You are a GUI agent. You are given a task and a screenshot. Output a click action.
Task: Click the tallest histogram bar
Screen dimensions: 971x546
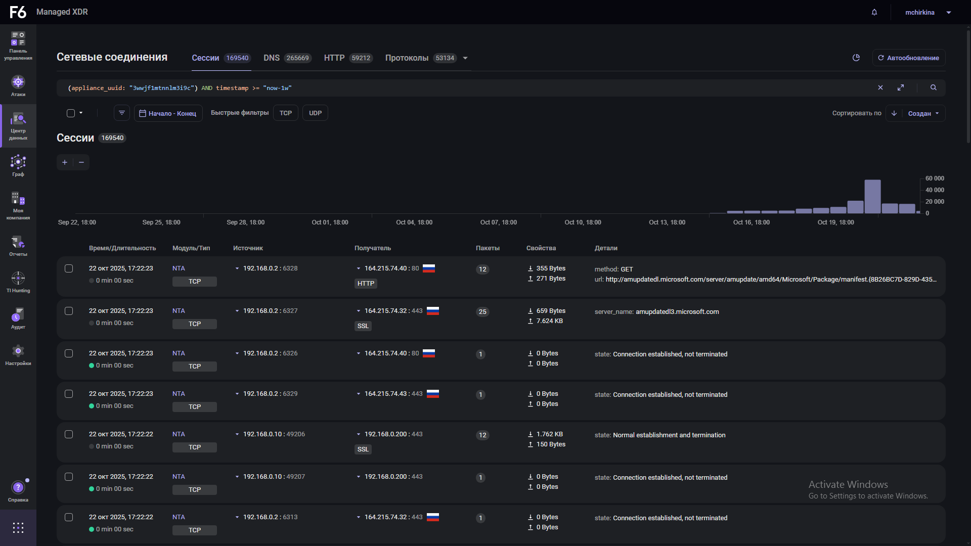point(872,196)
